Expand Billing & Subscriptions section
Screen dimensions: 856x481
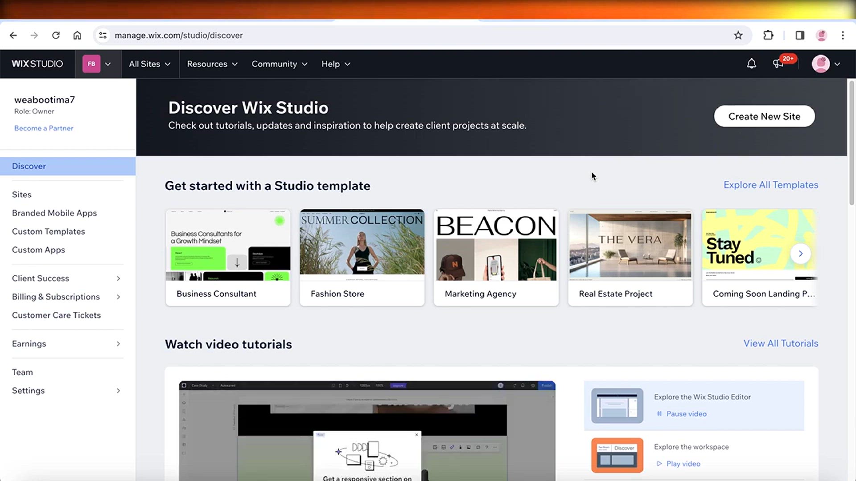click(67, 297)
